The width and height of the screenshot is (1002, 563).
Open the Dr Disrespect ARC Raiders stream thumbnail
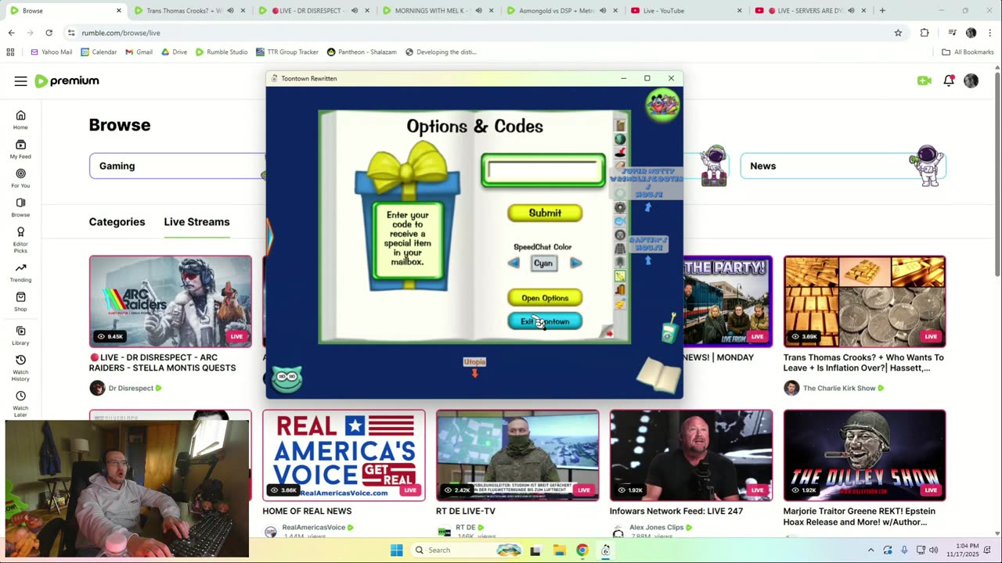click(171, 301)
